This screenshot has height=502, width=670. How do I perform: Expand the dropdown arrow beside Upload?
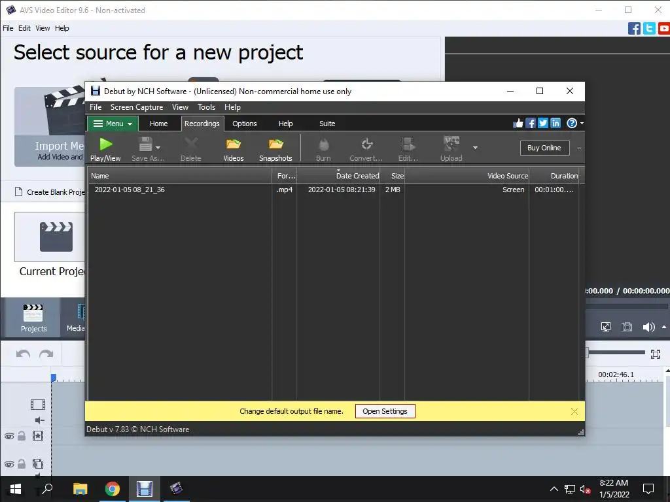pyautogui.click(x=475, y=148)
